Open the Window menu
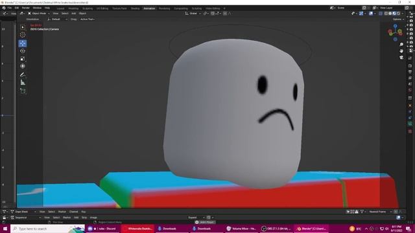This screenshot has height=233, width=415. [x=37, y=8]
